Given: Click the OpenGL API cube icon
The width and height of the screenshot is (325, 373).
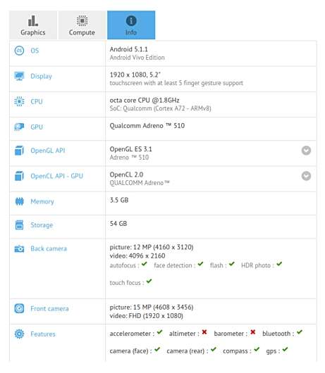Looking at the screenshot, I should click(x=19, y=151).
